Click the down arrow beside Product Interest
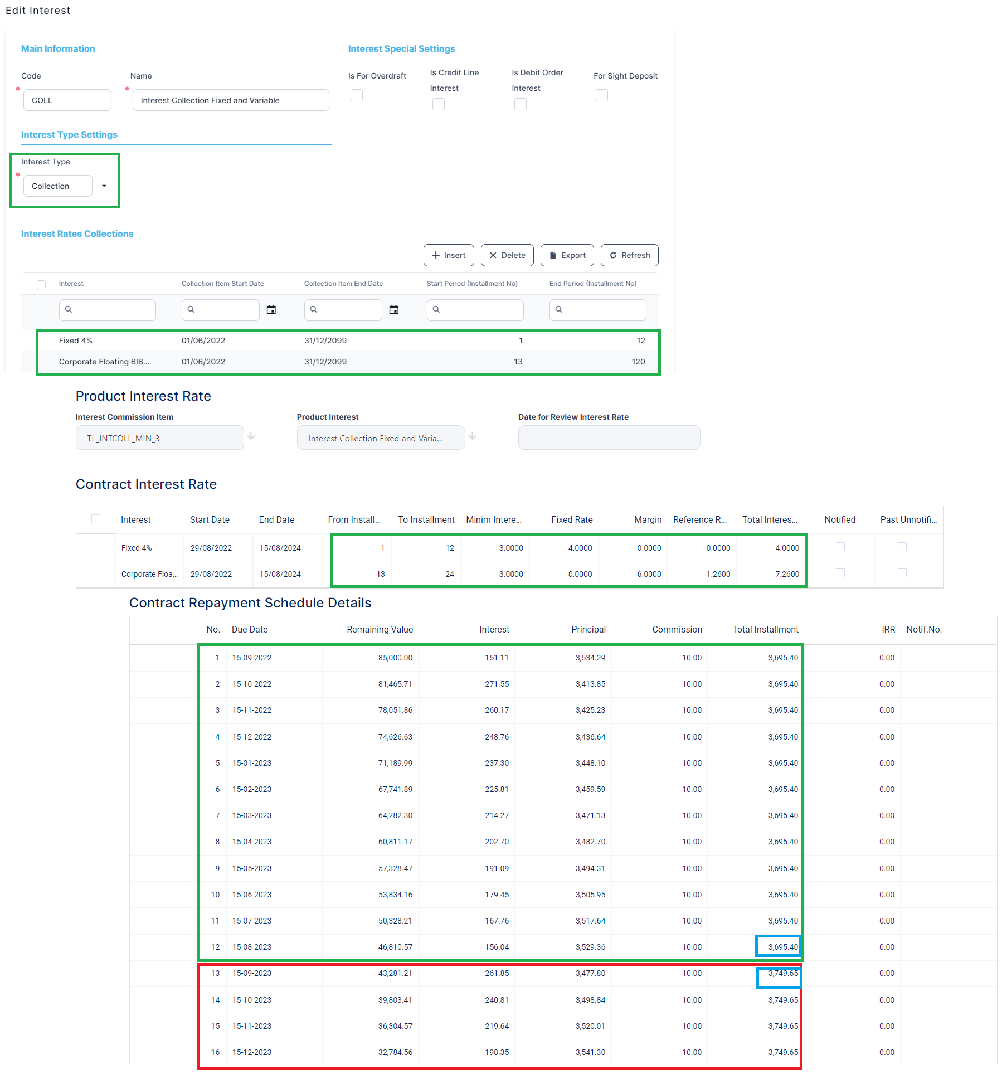 [473, 436]
